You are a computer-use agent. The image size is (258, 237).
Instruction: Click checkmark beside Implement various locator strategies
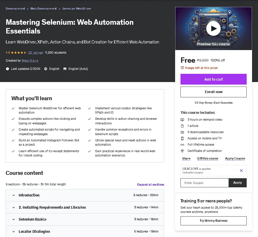[89, 108]
